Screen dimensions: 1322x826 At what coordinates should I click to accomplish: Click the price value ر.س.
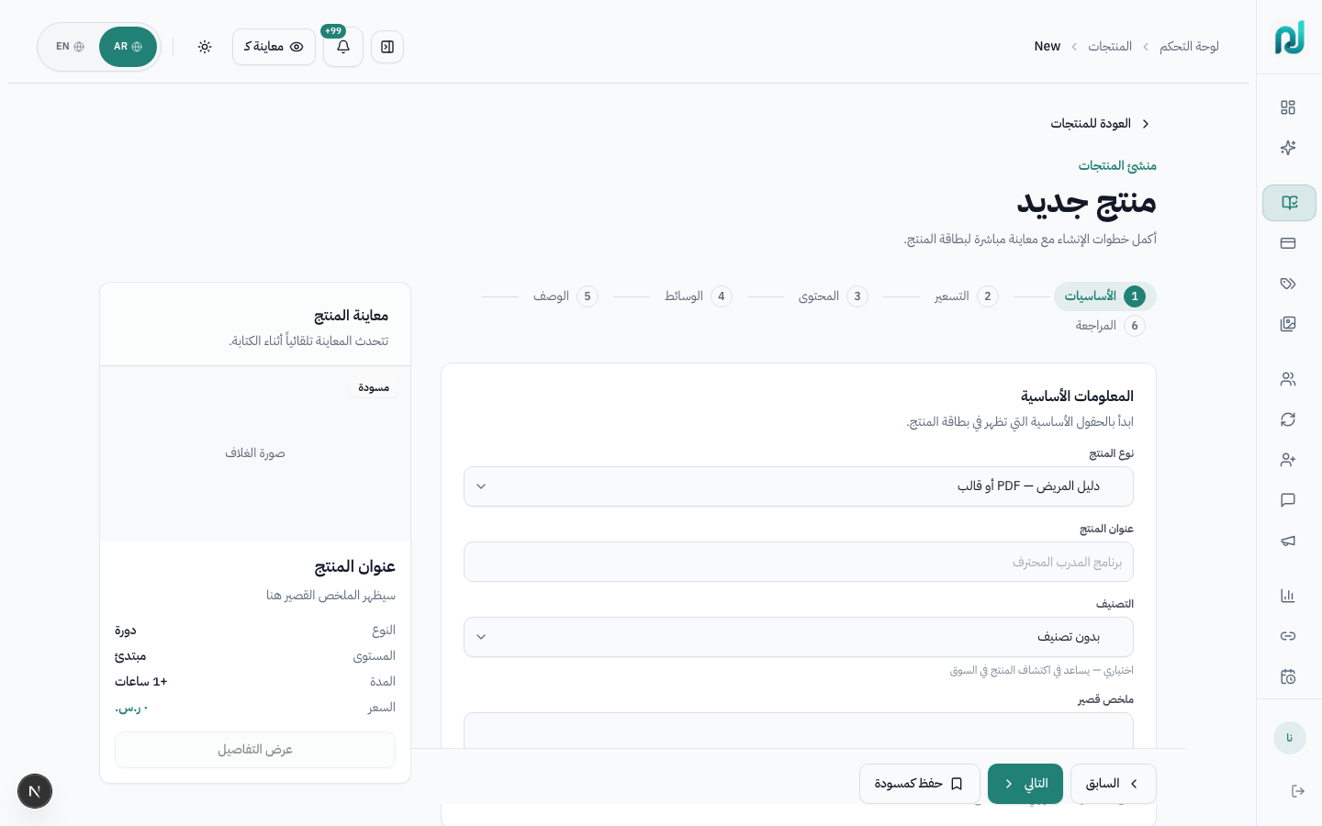[x=131, y=708]
